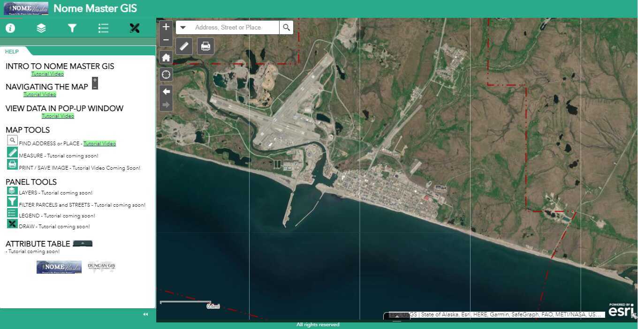Focus the Address, Street or Place field

[x=235, y=28]
